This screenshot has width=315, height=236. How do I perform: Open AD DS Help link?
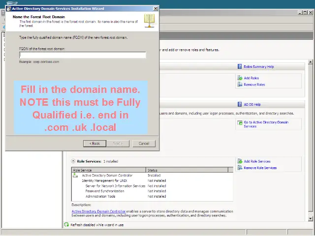tap(252, 105)
